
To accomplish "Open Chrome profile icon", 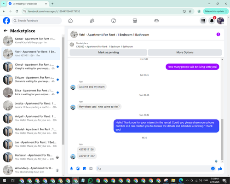I will pyautogui.click(x=199, y=11).
